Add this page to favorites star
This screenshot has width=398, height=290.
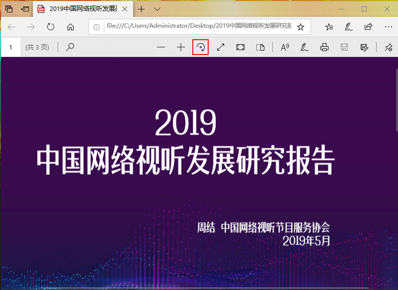(301, 27)
